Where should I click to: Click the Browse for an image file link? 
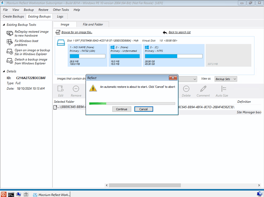[x=77, y=32]
